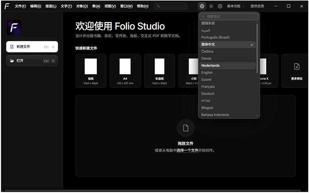
Task: Select the 信纸 preset thumbnail
Action: [91, 66]
